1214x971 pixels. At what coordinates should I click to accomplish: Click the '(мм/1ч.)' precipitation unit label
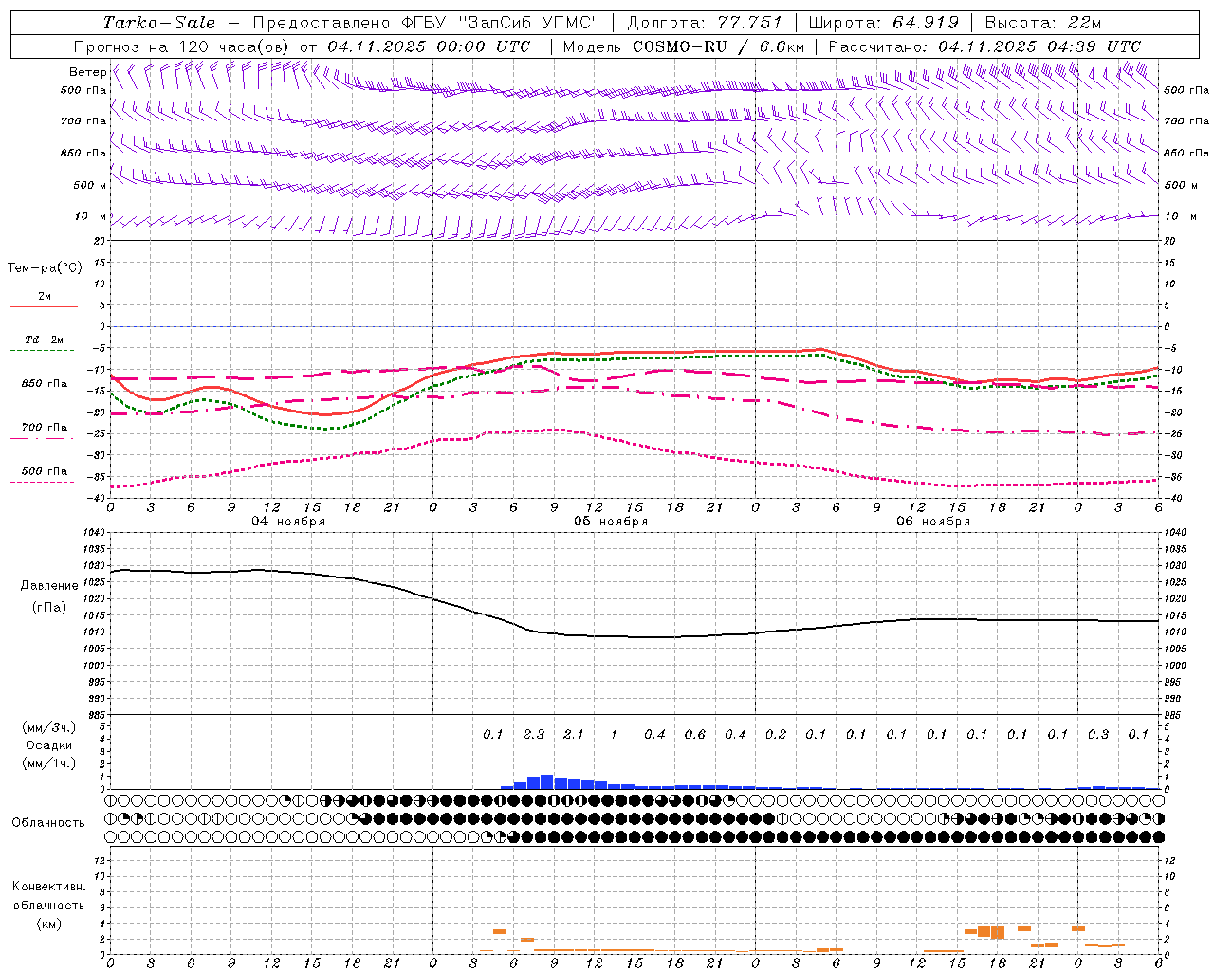tap(49, 764)
